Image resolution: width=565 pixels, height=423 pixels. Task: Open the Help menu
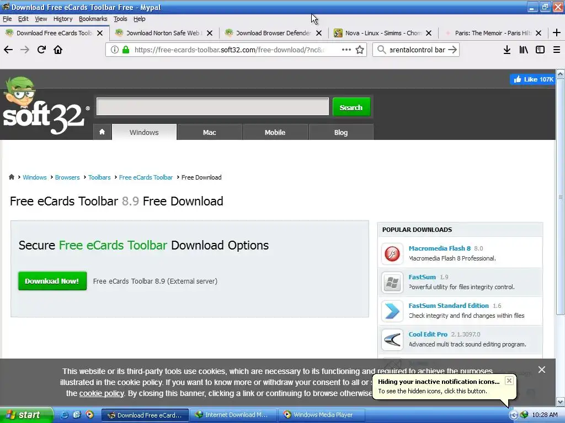[x=139, y=19]
